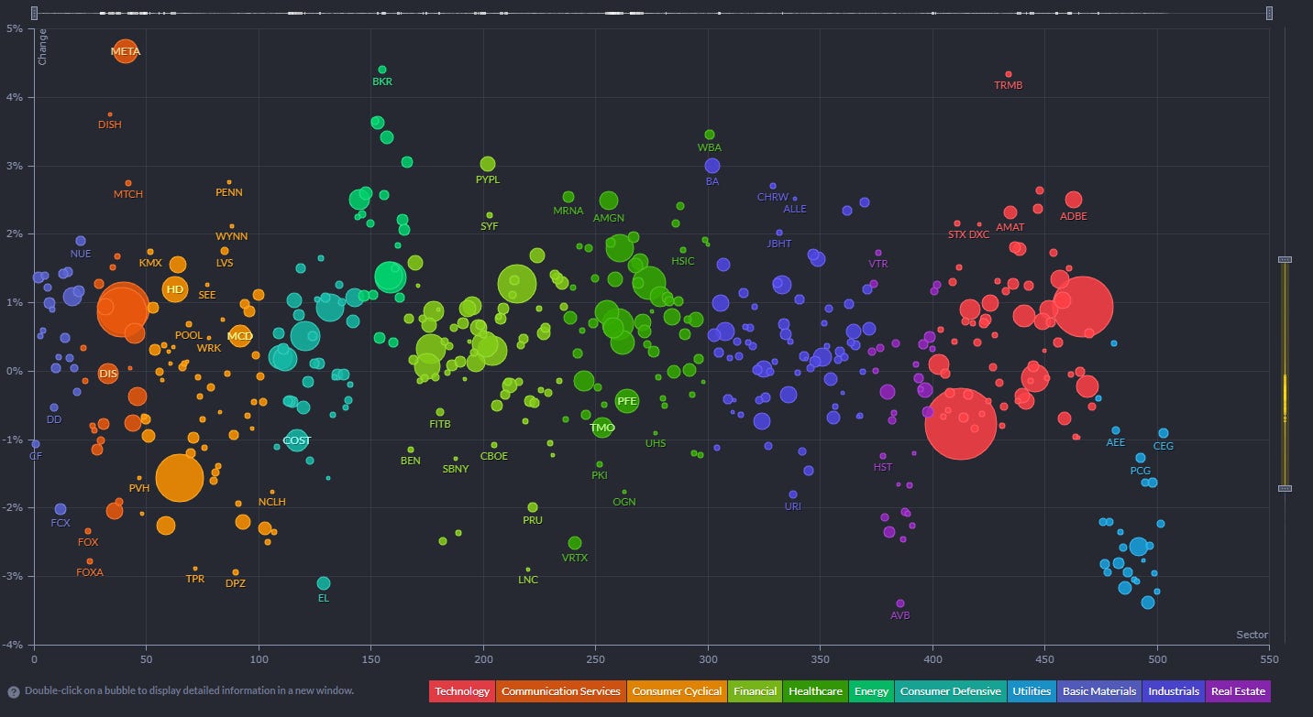Click the PFE bubble
Viewport: 1313px width, 717px height.
click(627, 400)
